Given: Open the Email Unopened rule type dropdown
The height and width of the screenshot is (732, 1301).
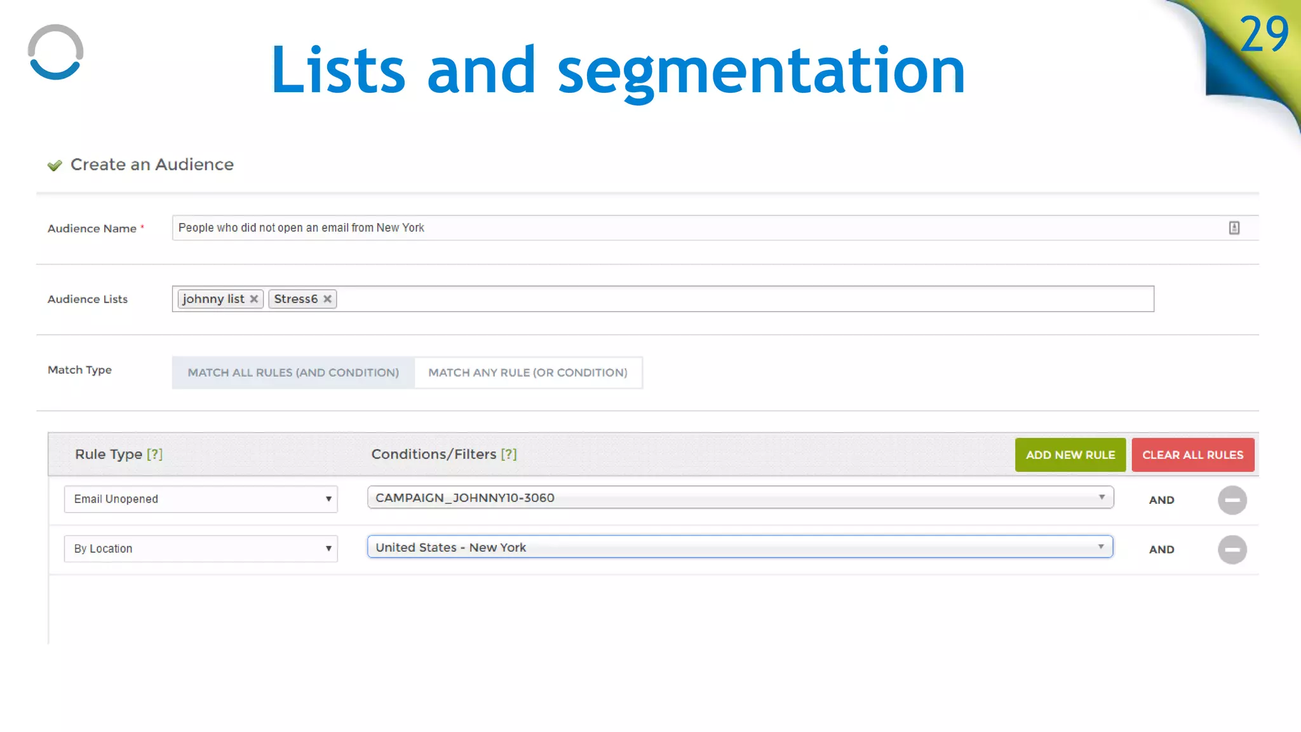Looking at the screenshot, I should pos(200,499).
